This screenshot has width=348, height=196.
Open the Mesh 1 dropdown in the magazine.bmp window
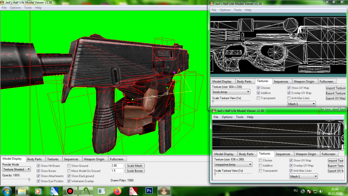coord(303,176)
